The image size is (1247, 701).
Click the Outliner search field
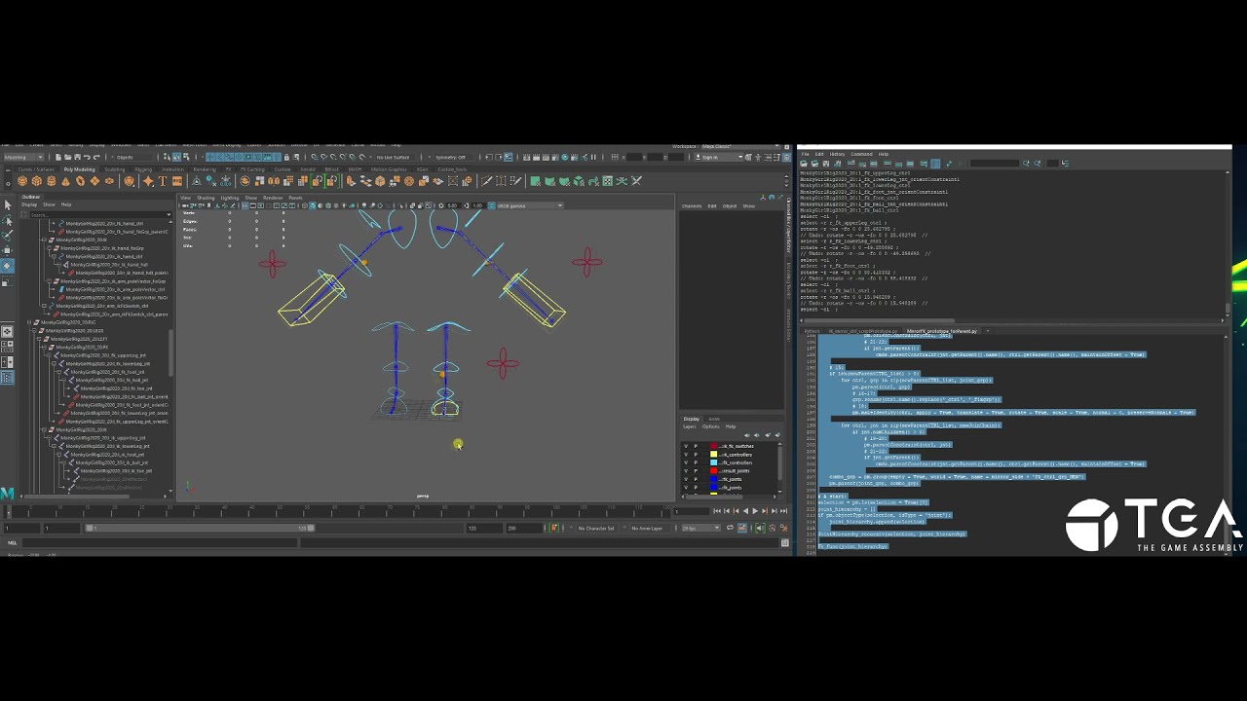[x=101, y=215]
